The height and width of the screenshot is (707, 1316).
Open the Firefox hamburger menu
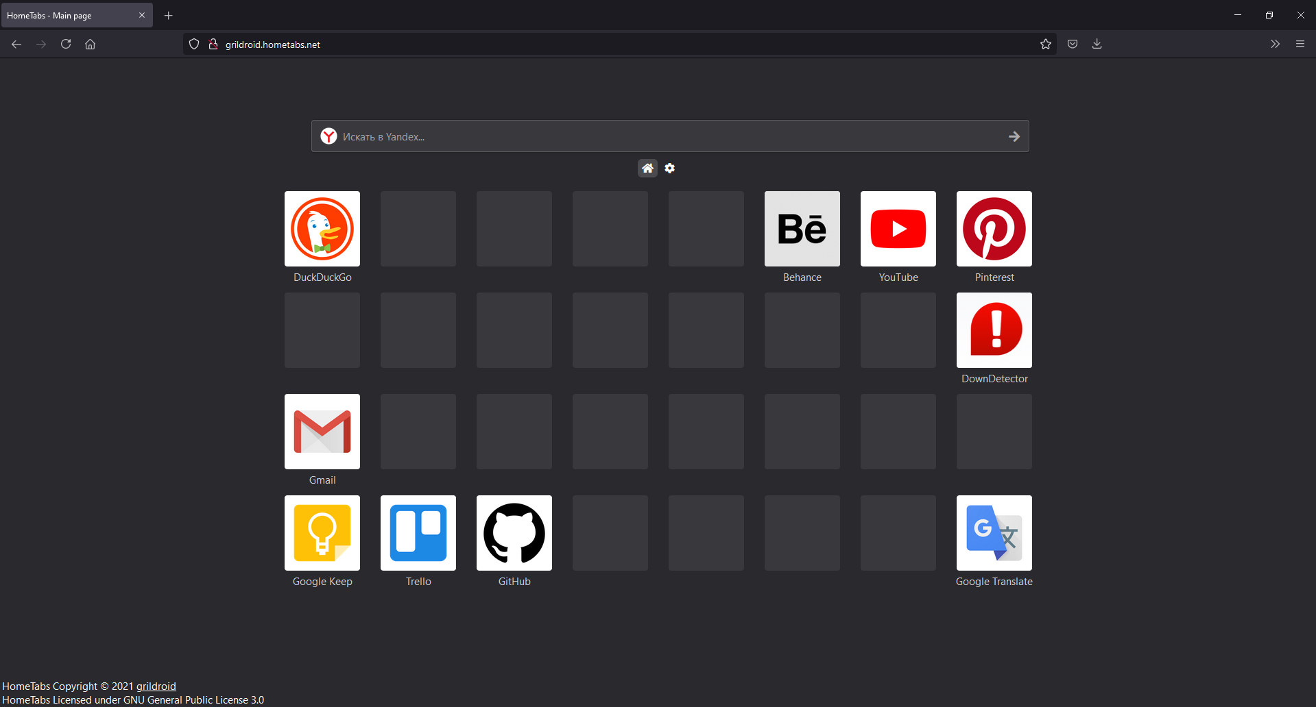1300,44
